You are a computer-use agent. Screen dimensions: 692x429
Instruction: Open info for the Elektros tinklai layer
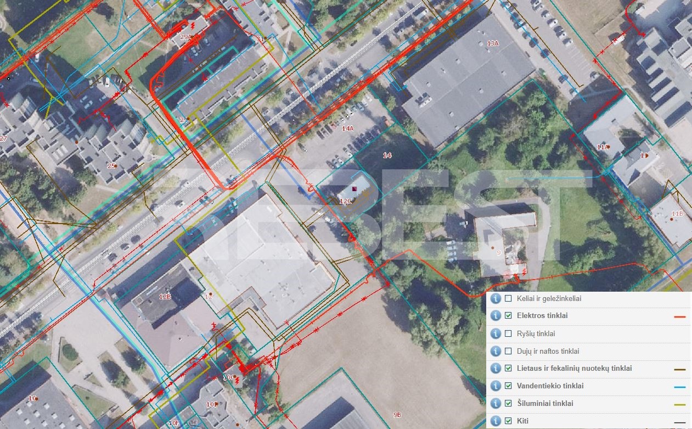point(496,316)
